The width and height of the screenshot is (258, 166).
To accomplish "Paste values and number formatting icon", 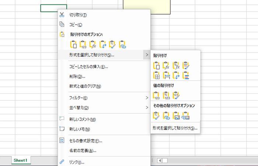I will (167, 96).
